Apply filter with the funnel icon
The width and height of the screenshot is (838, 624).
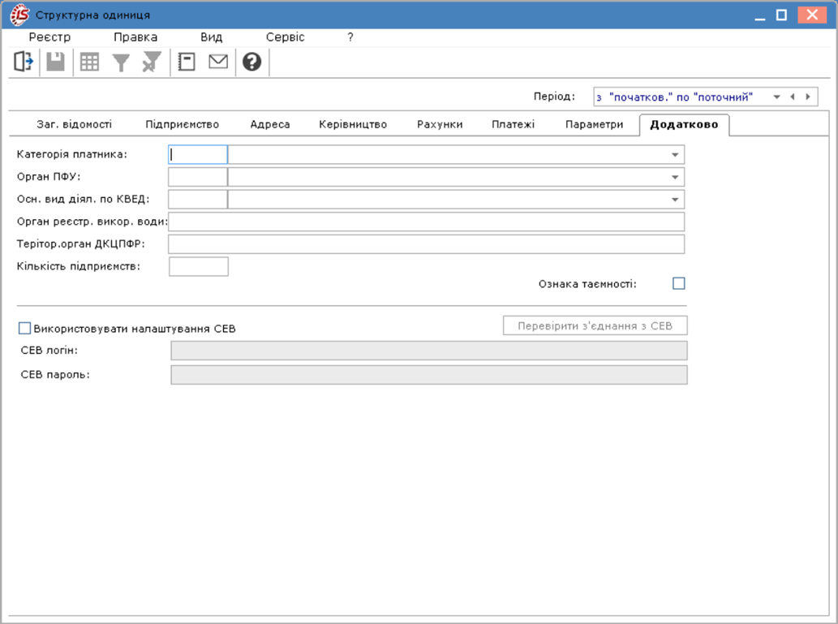tap(121, 62)
